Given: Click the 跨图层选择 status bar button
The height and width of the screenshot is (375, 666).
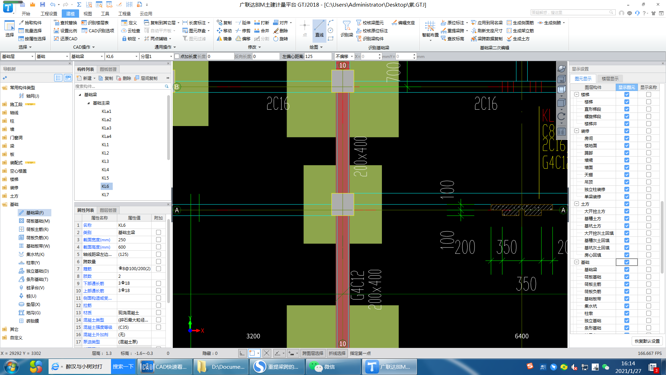Looking at the screenshot, I should (x=313, y=353).
